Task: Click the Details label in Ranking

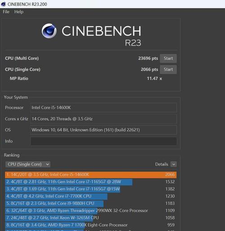Action: click(162, 164)
